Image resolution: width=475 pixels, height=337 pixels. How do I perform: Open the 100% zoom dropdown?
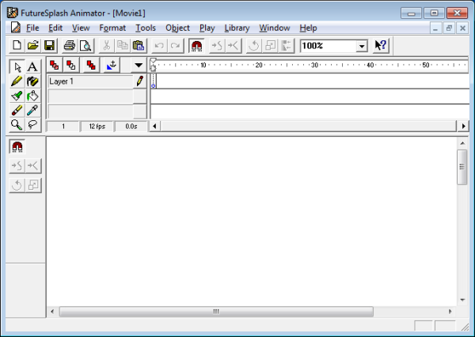tap(362, 46)
